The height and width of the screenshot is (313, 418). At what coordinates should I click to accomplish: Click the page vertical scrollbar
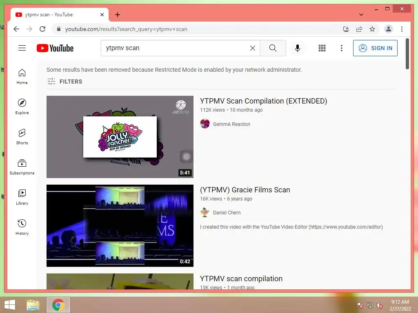407,53
